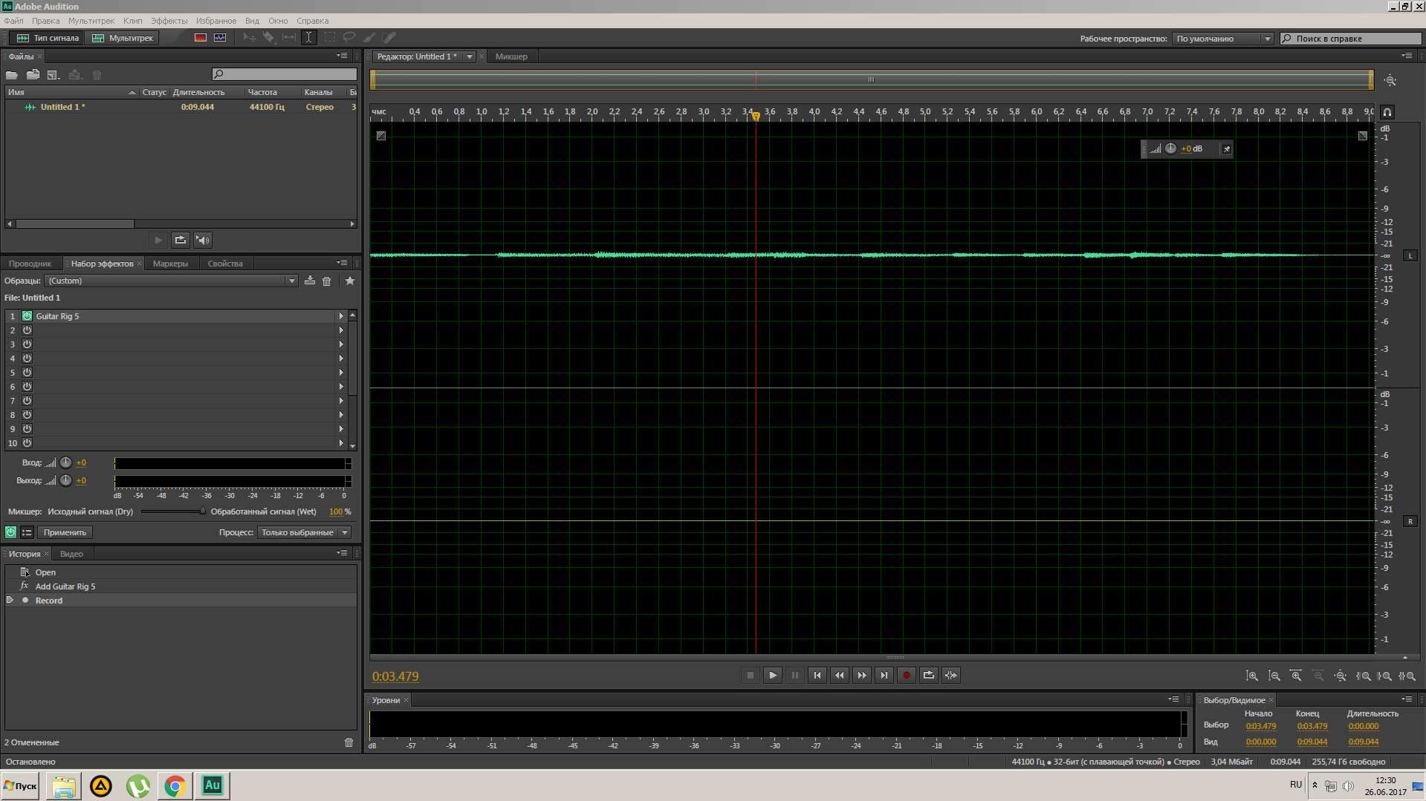Adjust the Dry/Wet mixer slider

[201, 511]
